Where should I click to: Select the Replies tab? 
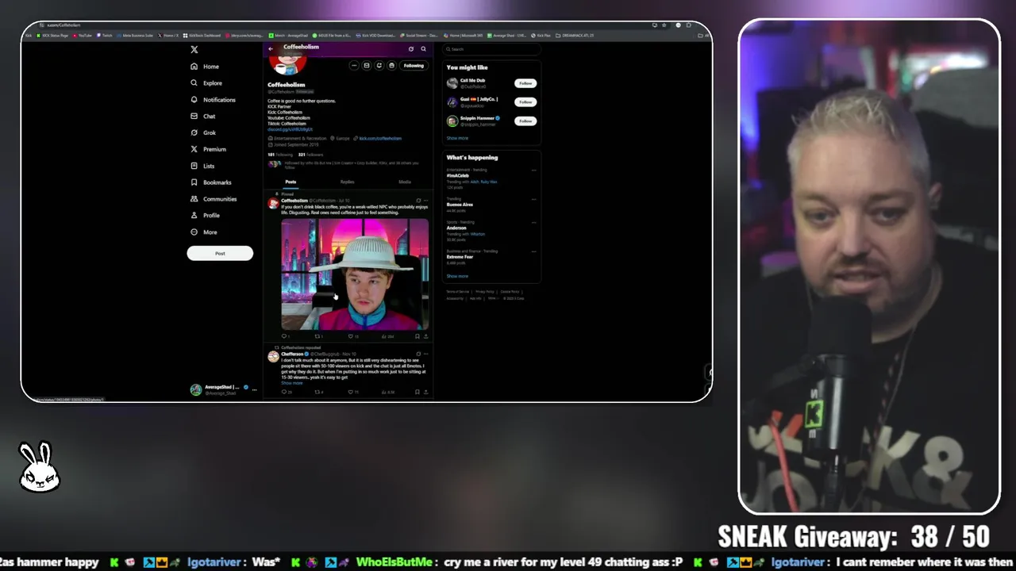pyautogui.click(x=347, y=182)
